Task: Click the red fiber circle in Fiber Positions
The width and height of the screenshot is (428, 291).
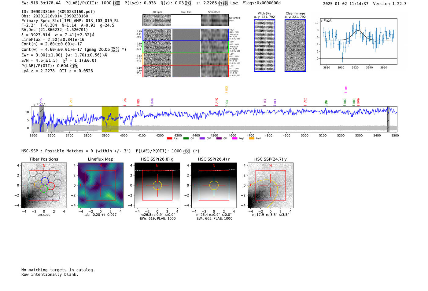Action: tap(51, 186)
